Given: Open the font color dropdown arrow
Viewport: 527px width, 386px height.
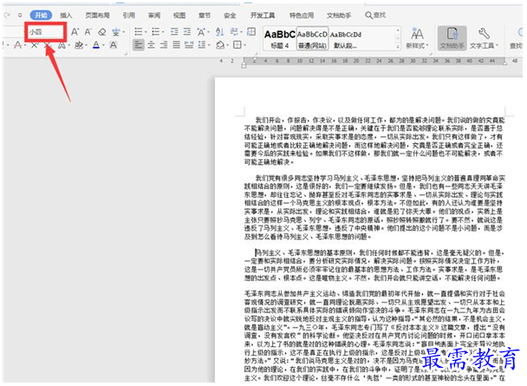Looking at the screenshot, I should 103,45.
